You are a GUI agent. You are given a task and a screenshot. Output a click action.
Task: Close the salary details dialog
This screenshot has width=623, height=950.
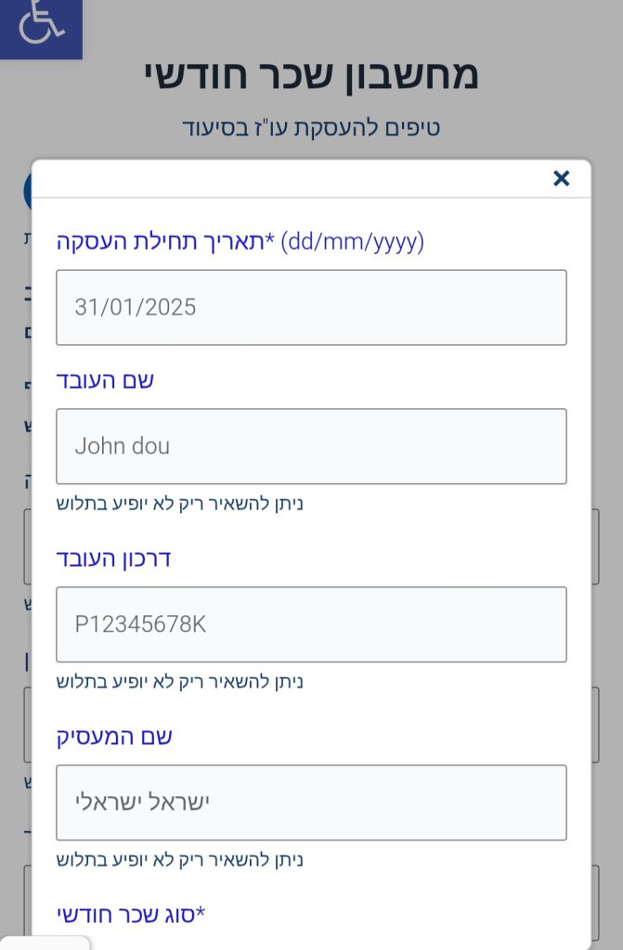561,178
